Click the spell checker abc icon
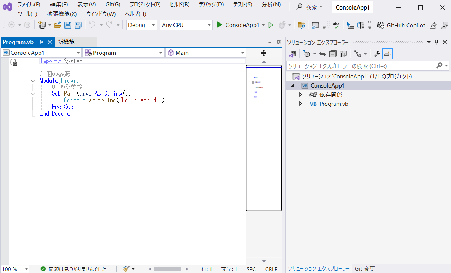 (x=336, y=25)
